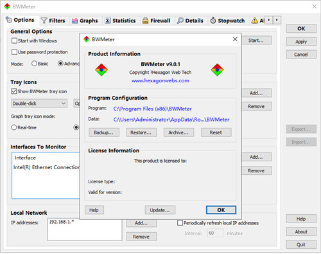Confirm the About dialog with OK
Image resolution: width=321 pixels, height=254 pixels.
point(221,210)
